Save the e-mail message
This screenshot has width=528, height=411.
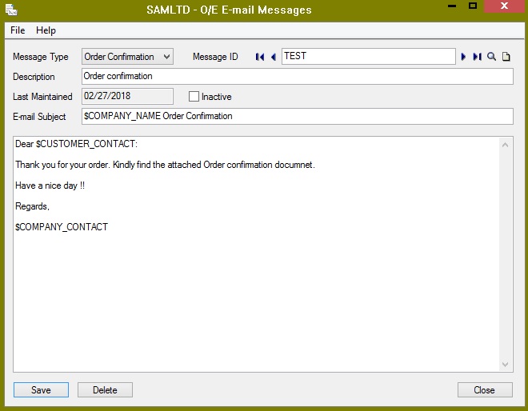(41, 389)
